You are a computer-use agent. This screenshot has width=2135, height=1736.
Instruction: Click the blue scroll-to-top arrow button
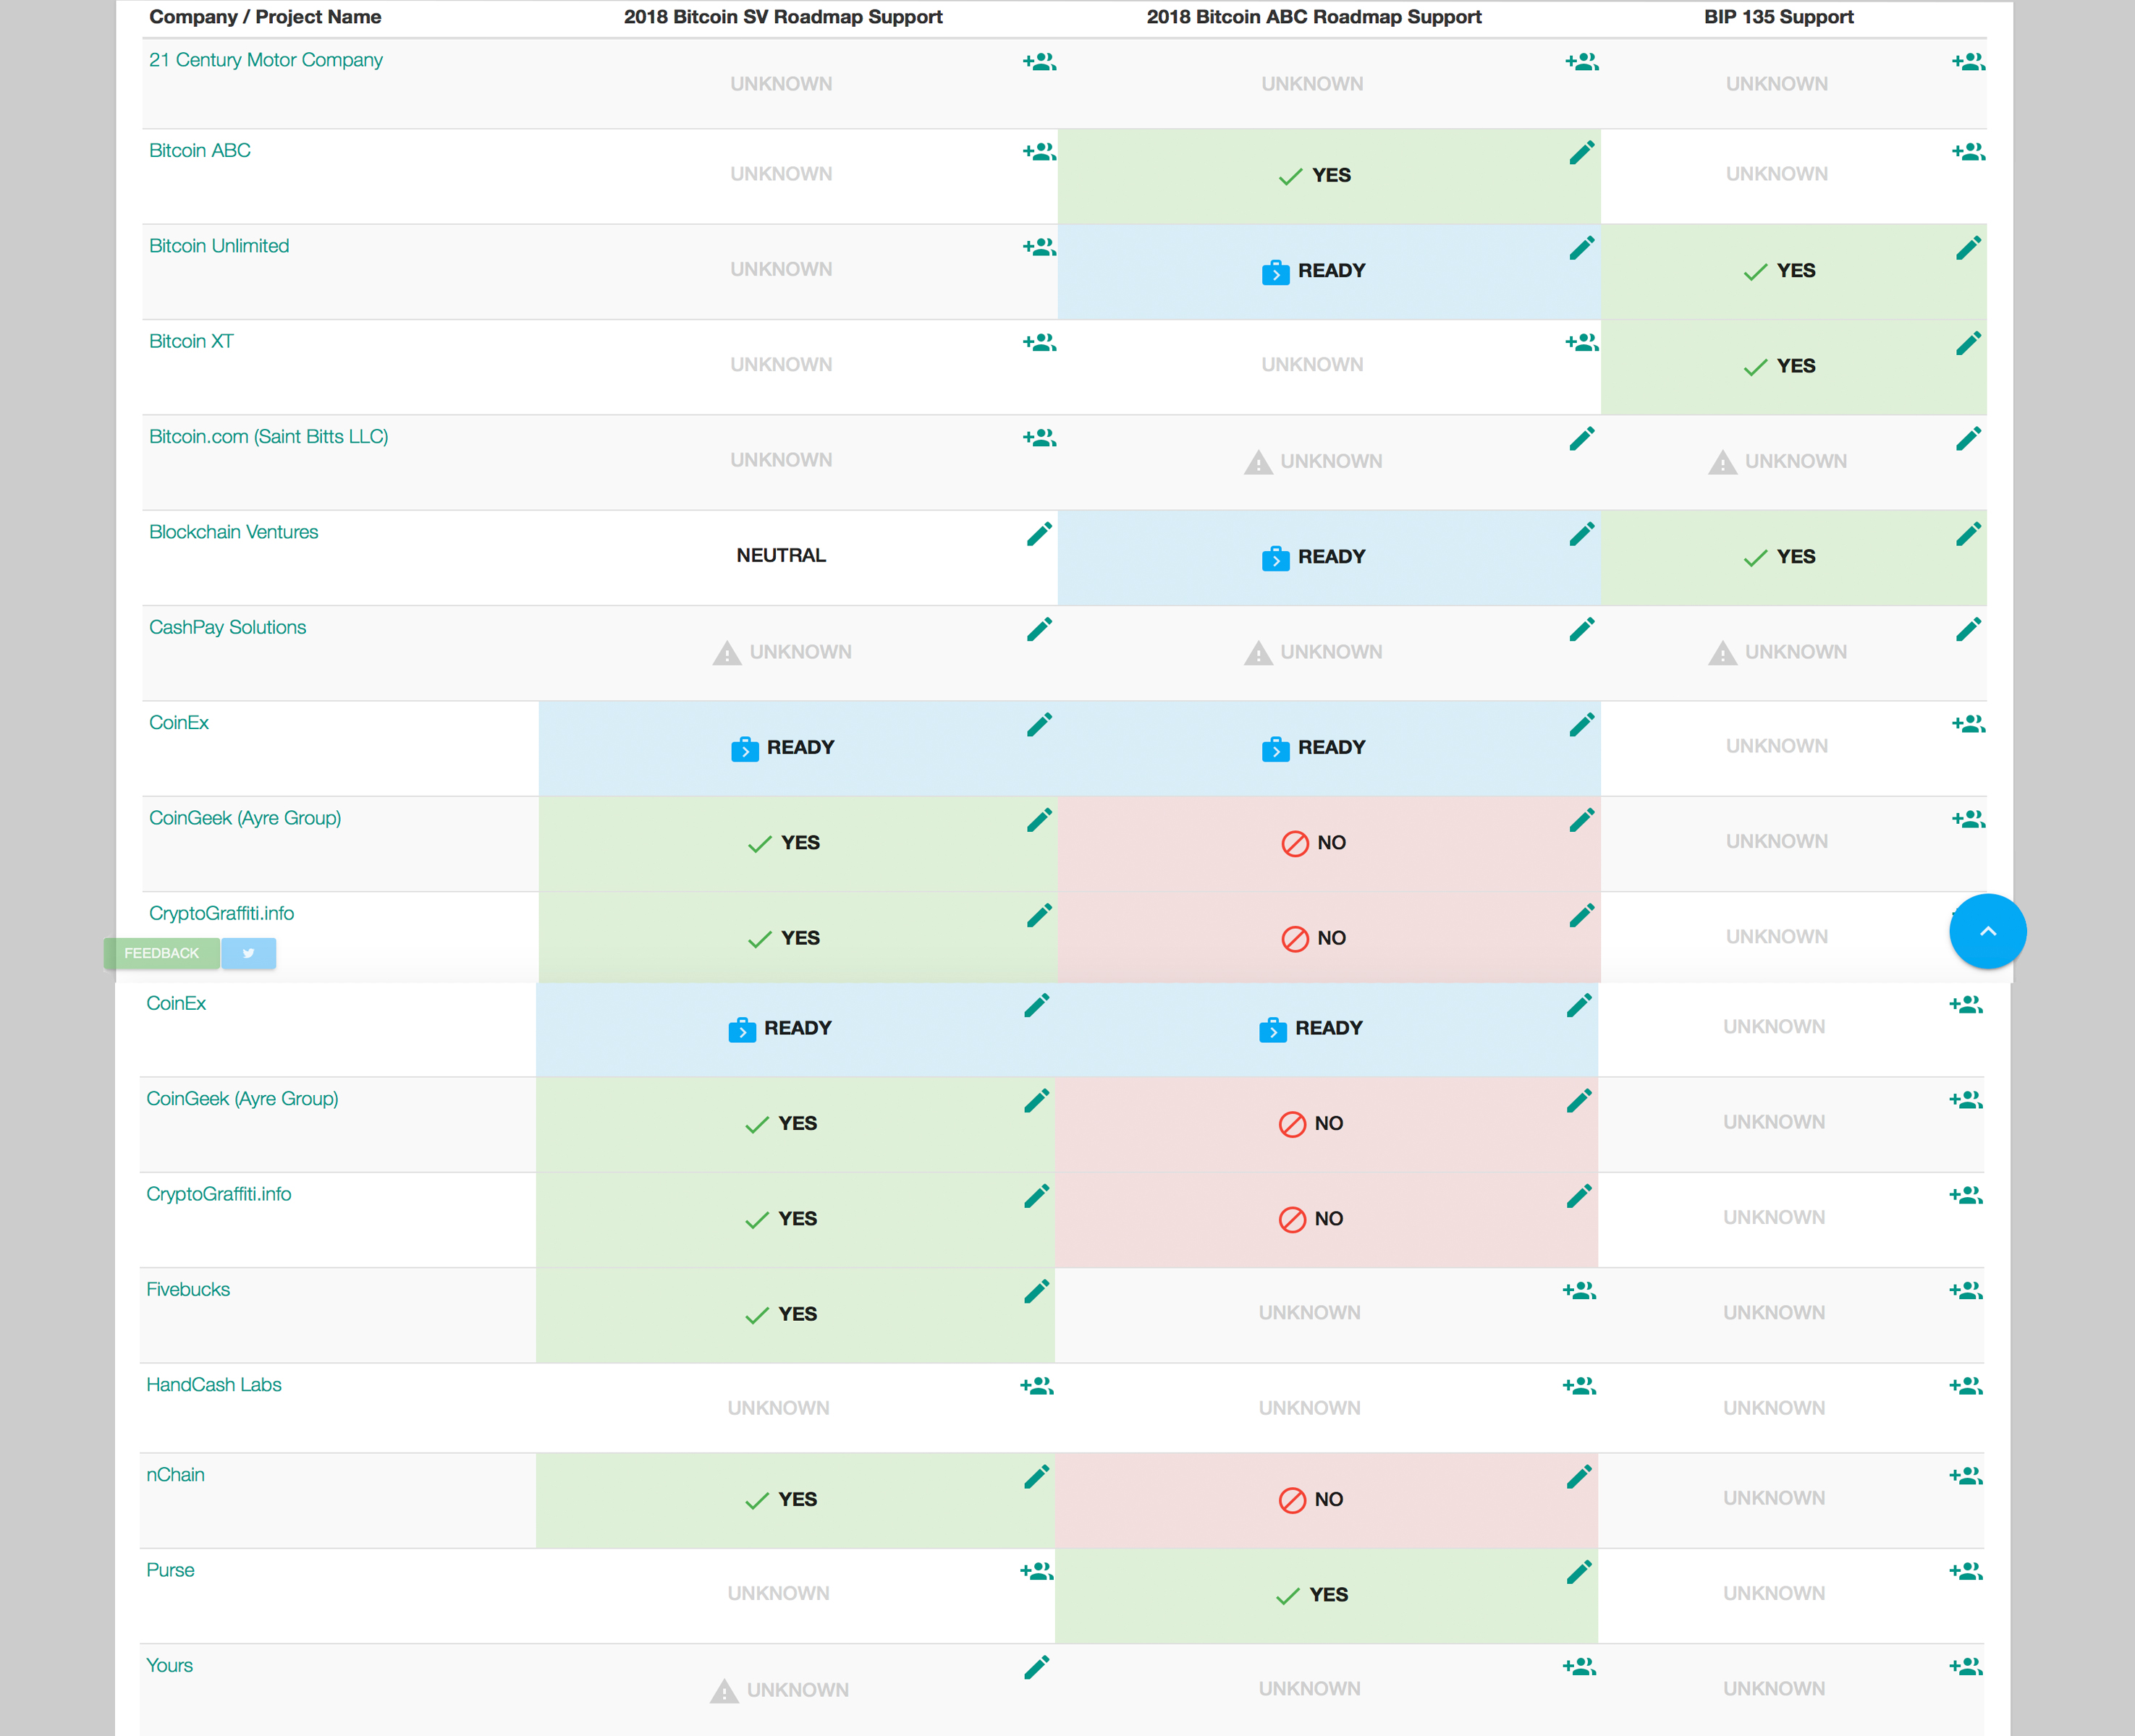(1987, 931)
